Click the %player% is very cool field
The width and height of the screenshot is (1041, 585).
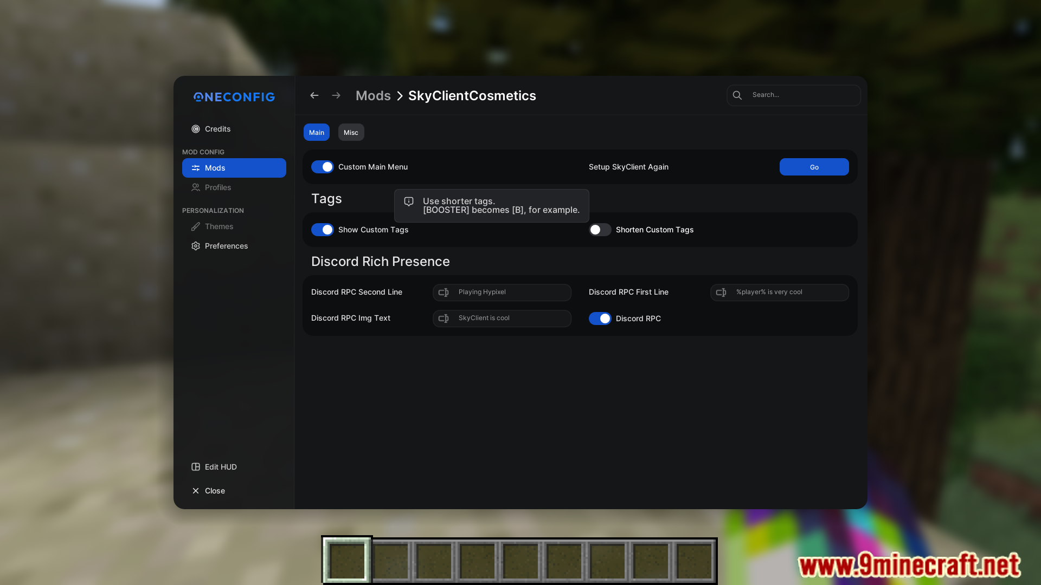[780, 292]
